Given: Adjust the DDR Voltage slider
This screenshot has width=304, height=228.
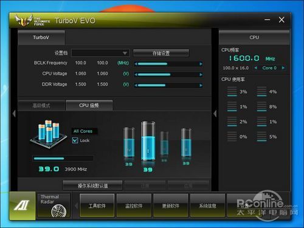Looking at the screenshot, I should pyautogui.click(x=168, y=85).
